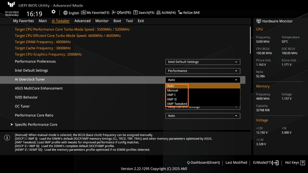Viewport: 308px width, 173px height.
Task: Click +3.3V 3.328 V reading
Action: [x=261, y=144]
